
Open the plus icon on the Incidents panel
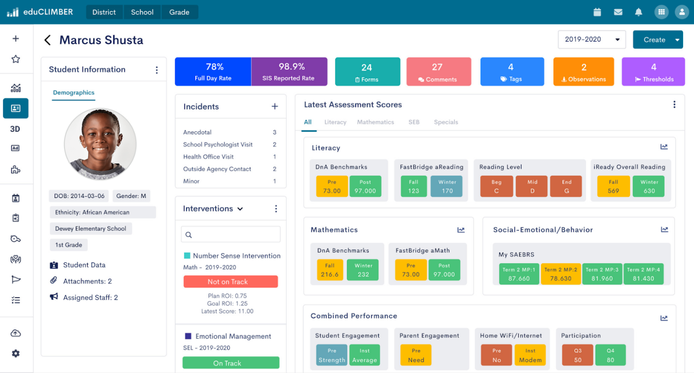click(x=275, y=106)
